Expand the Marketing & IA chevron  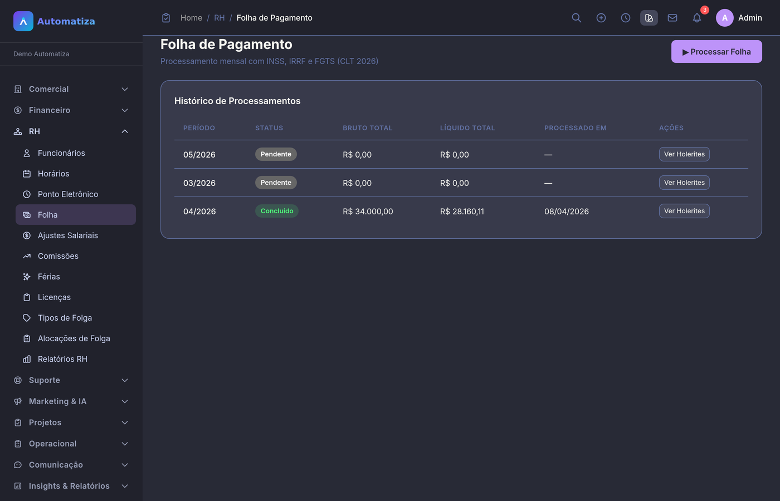pyautogui.click(x=125, y=401)
